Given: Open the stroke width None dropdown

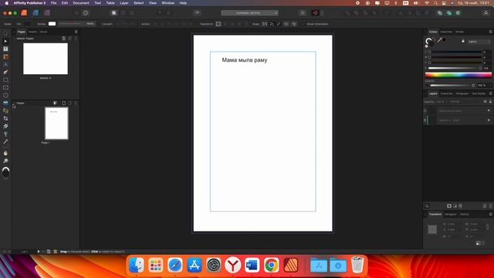Looking at the screenshot, I should point(76,24).
